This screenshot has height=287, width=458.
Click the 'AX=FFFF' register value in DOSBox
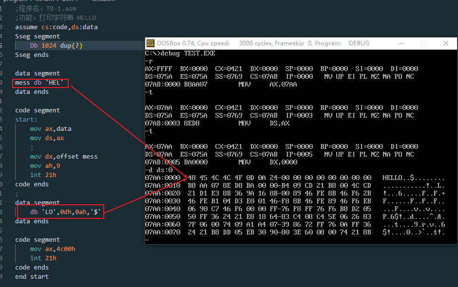pyautogui.click(x=159, y=69)
